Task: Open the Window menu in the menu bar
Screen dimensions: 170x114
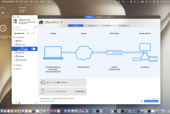Action: click(x=42, y=2)
